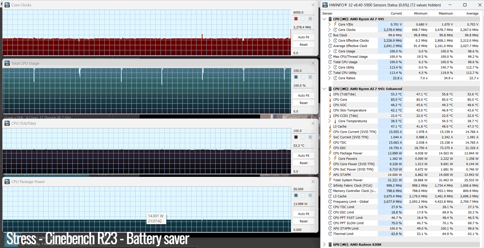The image size is (484, 248).
Task: Click the lightning icon beside CPU TDC
Action: pos(330,143)
